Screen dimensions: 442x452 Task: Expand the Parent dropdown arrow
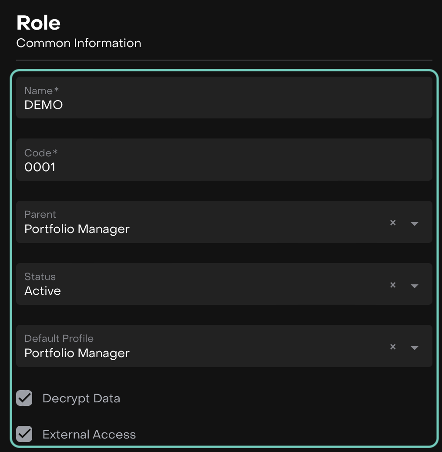tap(414, 223)
